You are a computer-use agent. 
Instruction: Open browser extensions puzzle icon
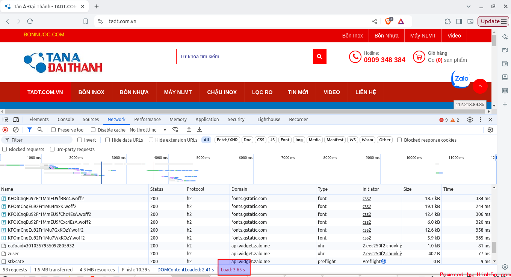coord(448,21)
